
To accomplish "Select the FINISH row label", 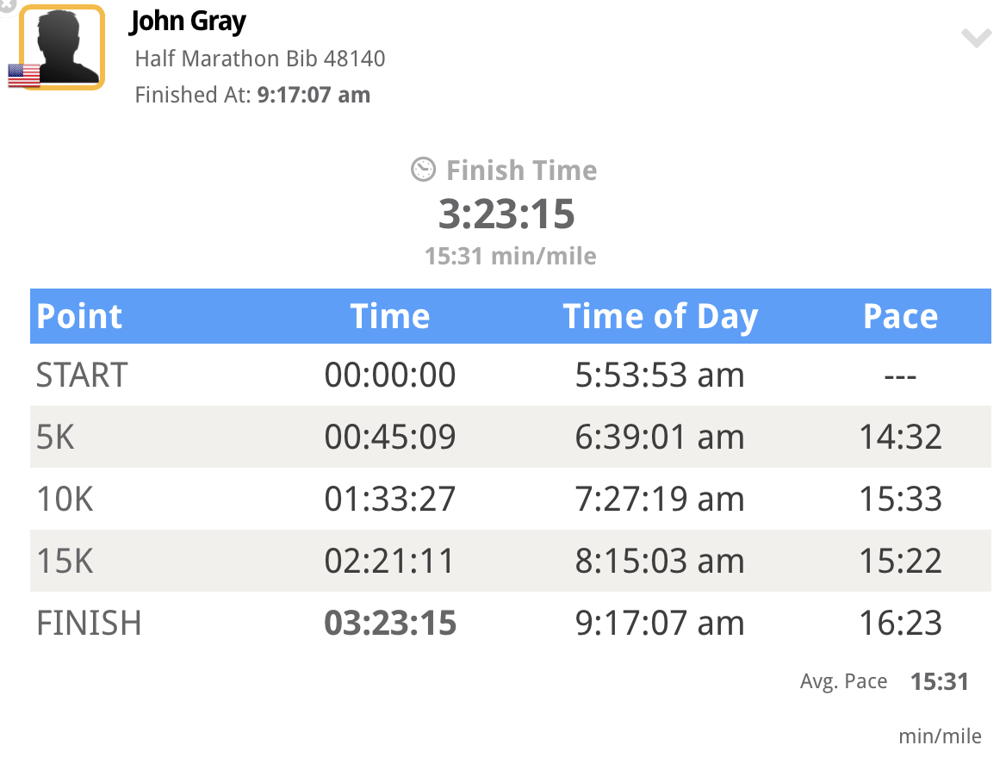I will (x=89, y=623).
